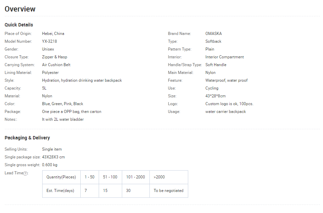323x213 pixels.
Task: Select the Hebei, China origin text
Action: [x=53, y=34]
